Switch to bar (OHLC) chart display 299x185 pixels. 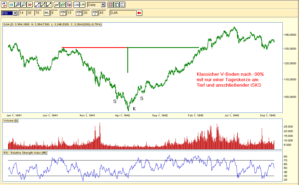click(x=63, y=5)
